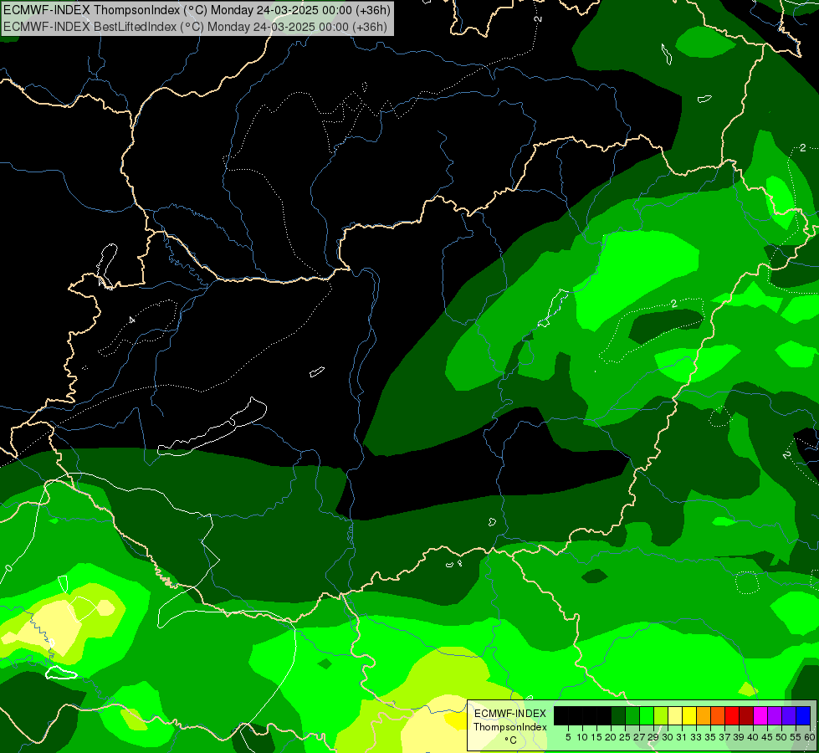Screen dimensions: 819x753
Task: Click legend tick value 45
Action: pyautogui.click(x=767, y=737)
